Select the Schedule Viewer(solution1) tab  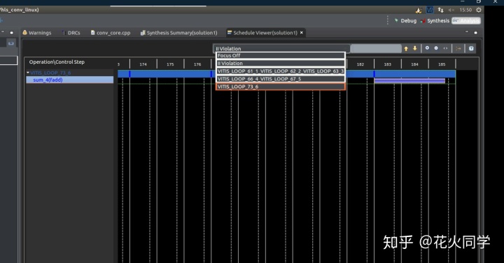(x=262, y=33)
